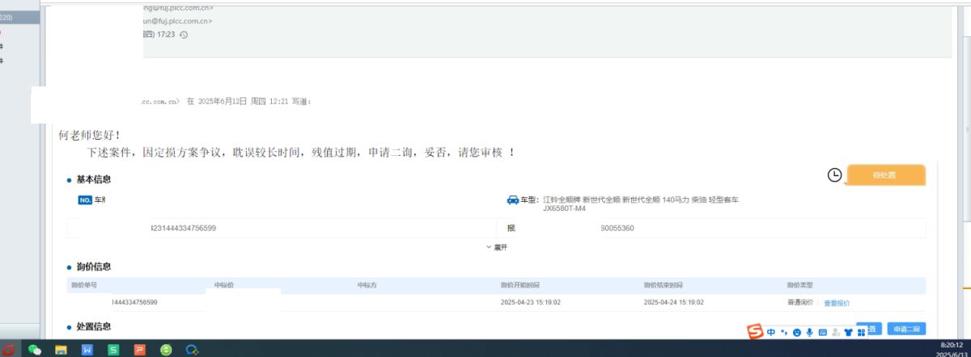Open Sogou skin shirt icon
This screenshot has height=357, width=971.
pyautogui.click(x=848, y=332)
